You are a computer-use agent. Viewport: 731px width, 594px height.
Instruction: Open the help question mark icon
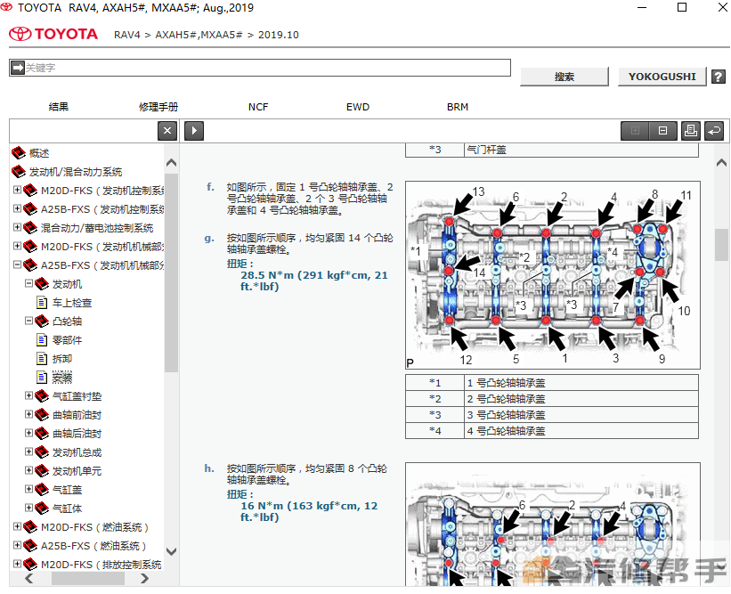pos(719,77)
